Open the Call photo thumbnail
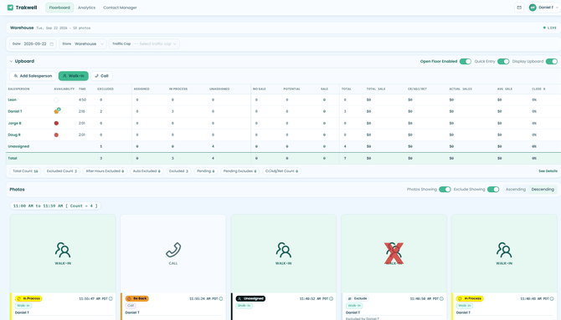 click(x=173, y=253)
